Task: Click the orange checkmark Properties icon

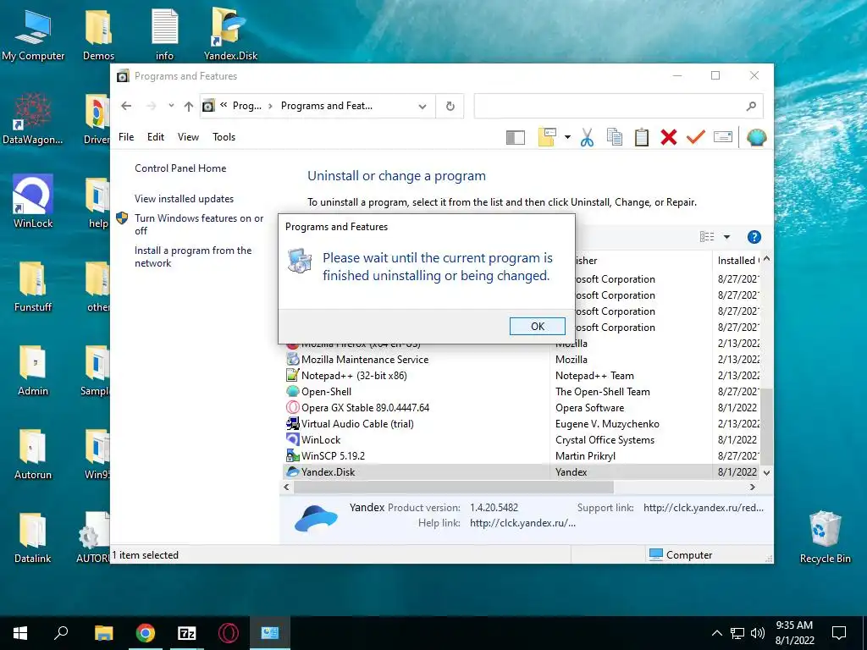Action: tap(696, 136)
